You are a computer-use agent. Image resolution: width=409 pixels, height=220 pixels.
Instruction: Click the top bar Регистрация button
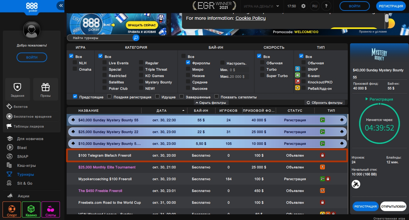pos(391,6)
